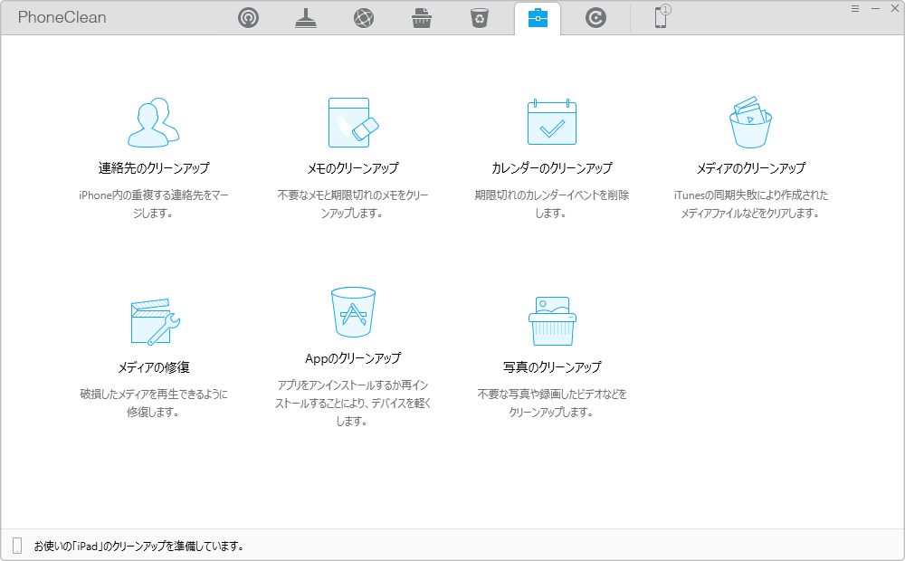This screenshot has width=905, height=561.
Task: Open メディアのクリーンアップ title
Action: tap(750, 168)
